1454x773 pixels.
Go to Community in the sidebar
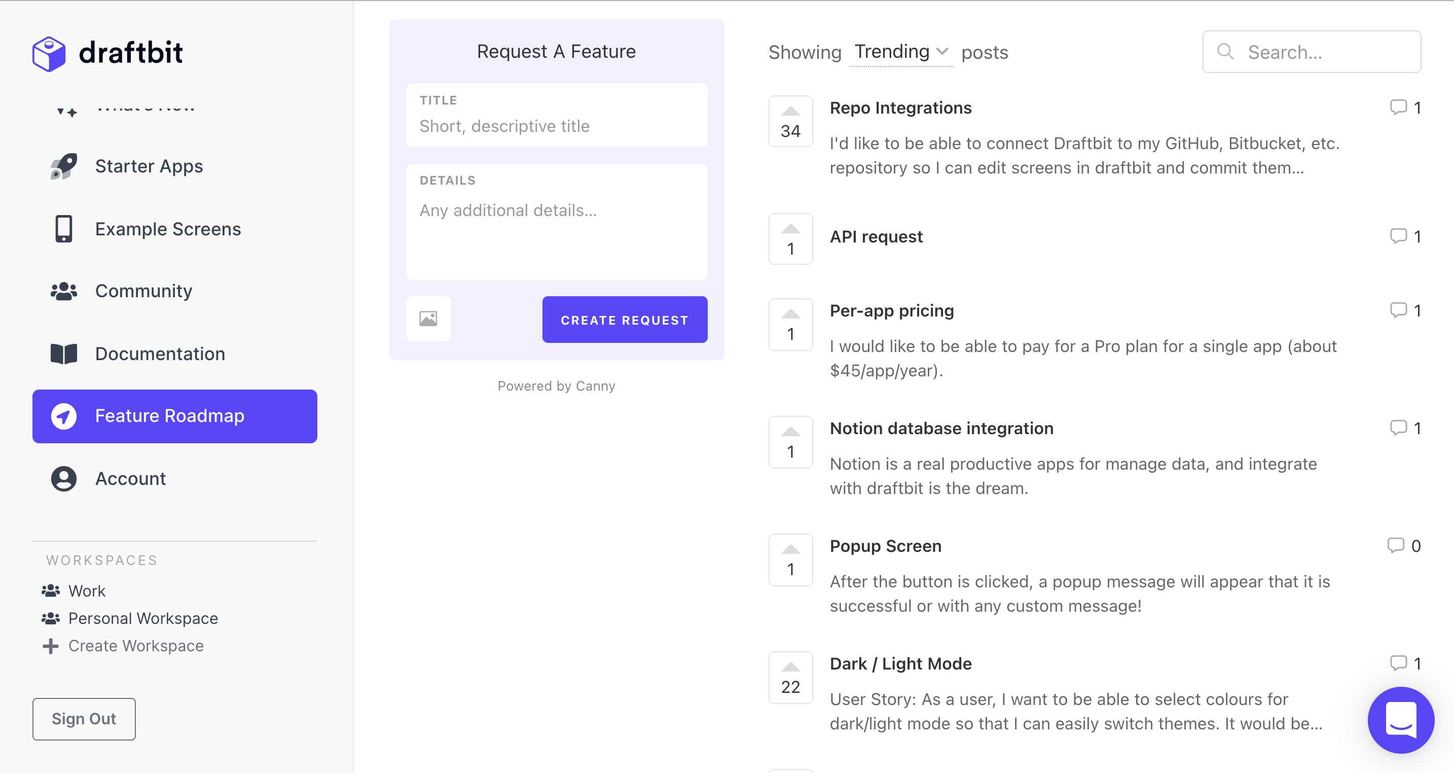click(174, 291)
